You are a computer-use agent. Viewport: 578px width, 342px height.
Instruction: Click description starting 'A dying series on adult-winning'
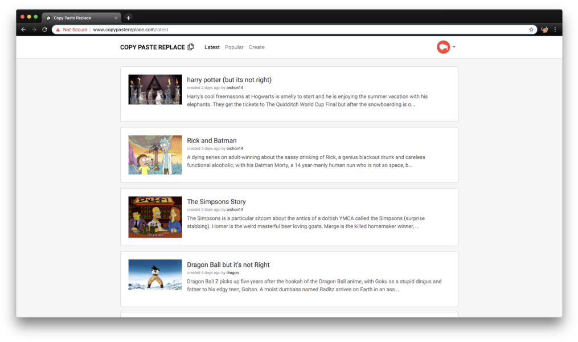point(306,161)
